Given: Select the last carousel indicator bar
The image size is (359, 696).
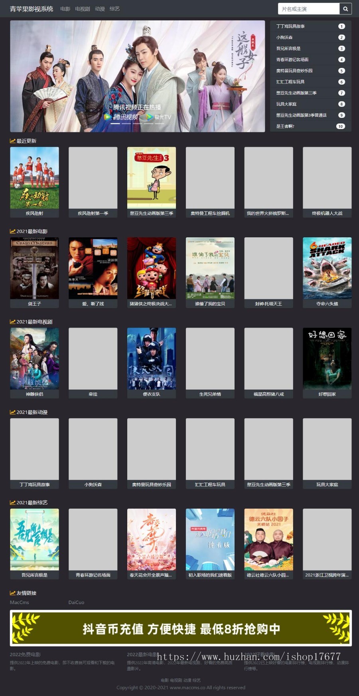Looking at the screenshot, I should 160,124.
